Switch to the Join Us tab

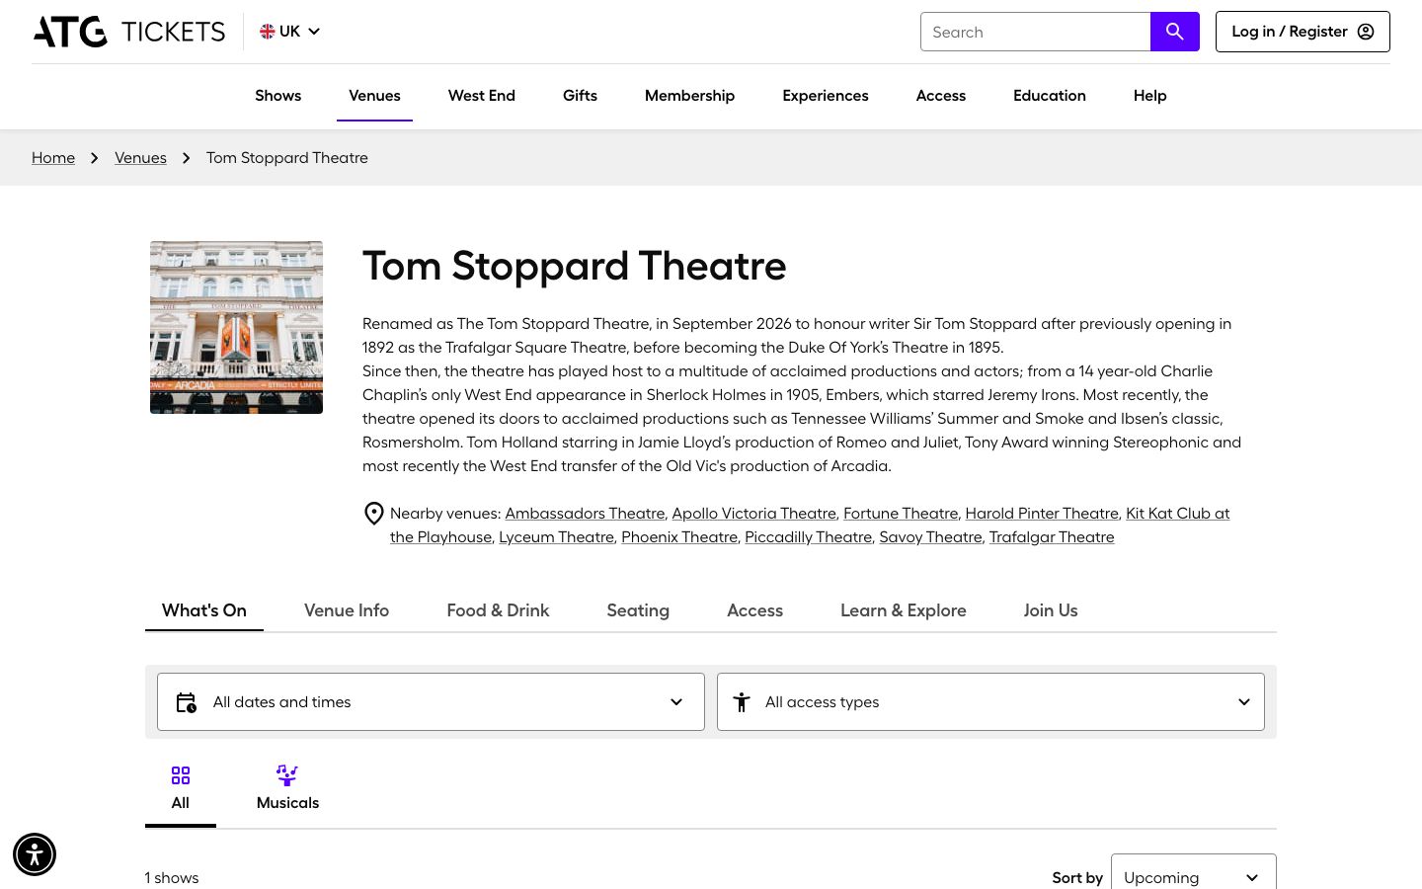(1051, 610)
